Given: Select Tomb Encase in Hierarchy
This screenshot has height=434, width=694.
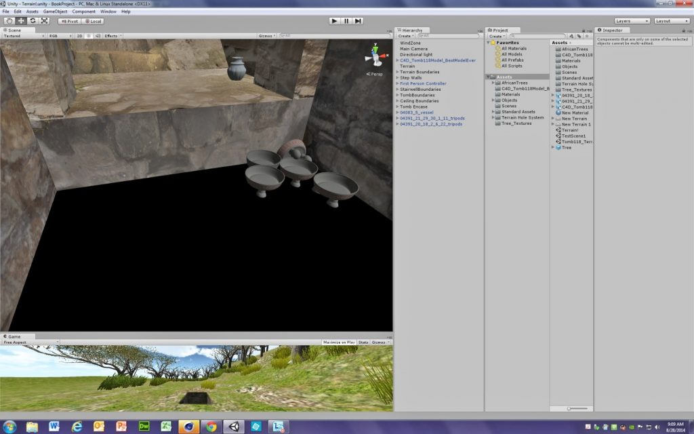Looking at the screenshot, I should point(413,106).
